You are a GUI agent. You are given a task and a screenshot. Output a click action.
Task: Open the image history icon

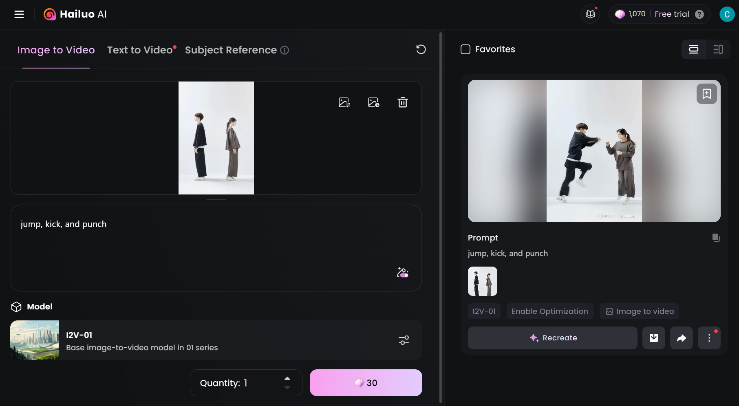(x=373, y=102)
